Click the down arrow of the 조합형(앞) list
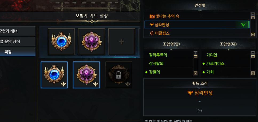 pos(196,73)
